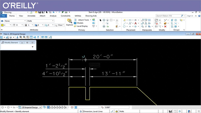Toggle view 8 button

(66, 107)
